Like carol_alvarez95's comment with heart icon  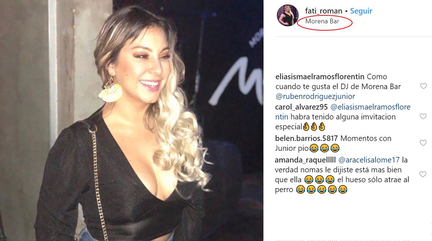click(423, 116)
